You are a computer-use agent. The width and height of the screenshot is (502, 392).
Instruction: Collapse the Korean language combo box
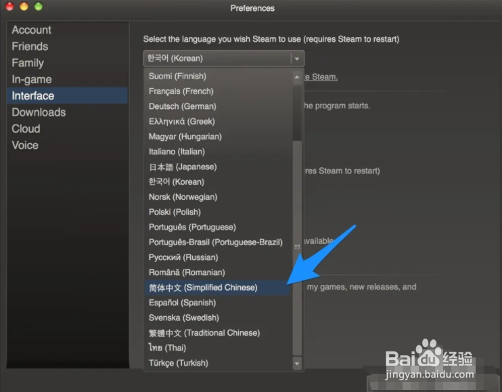point(223,58)
